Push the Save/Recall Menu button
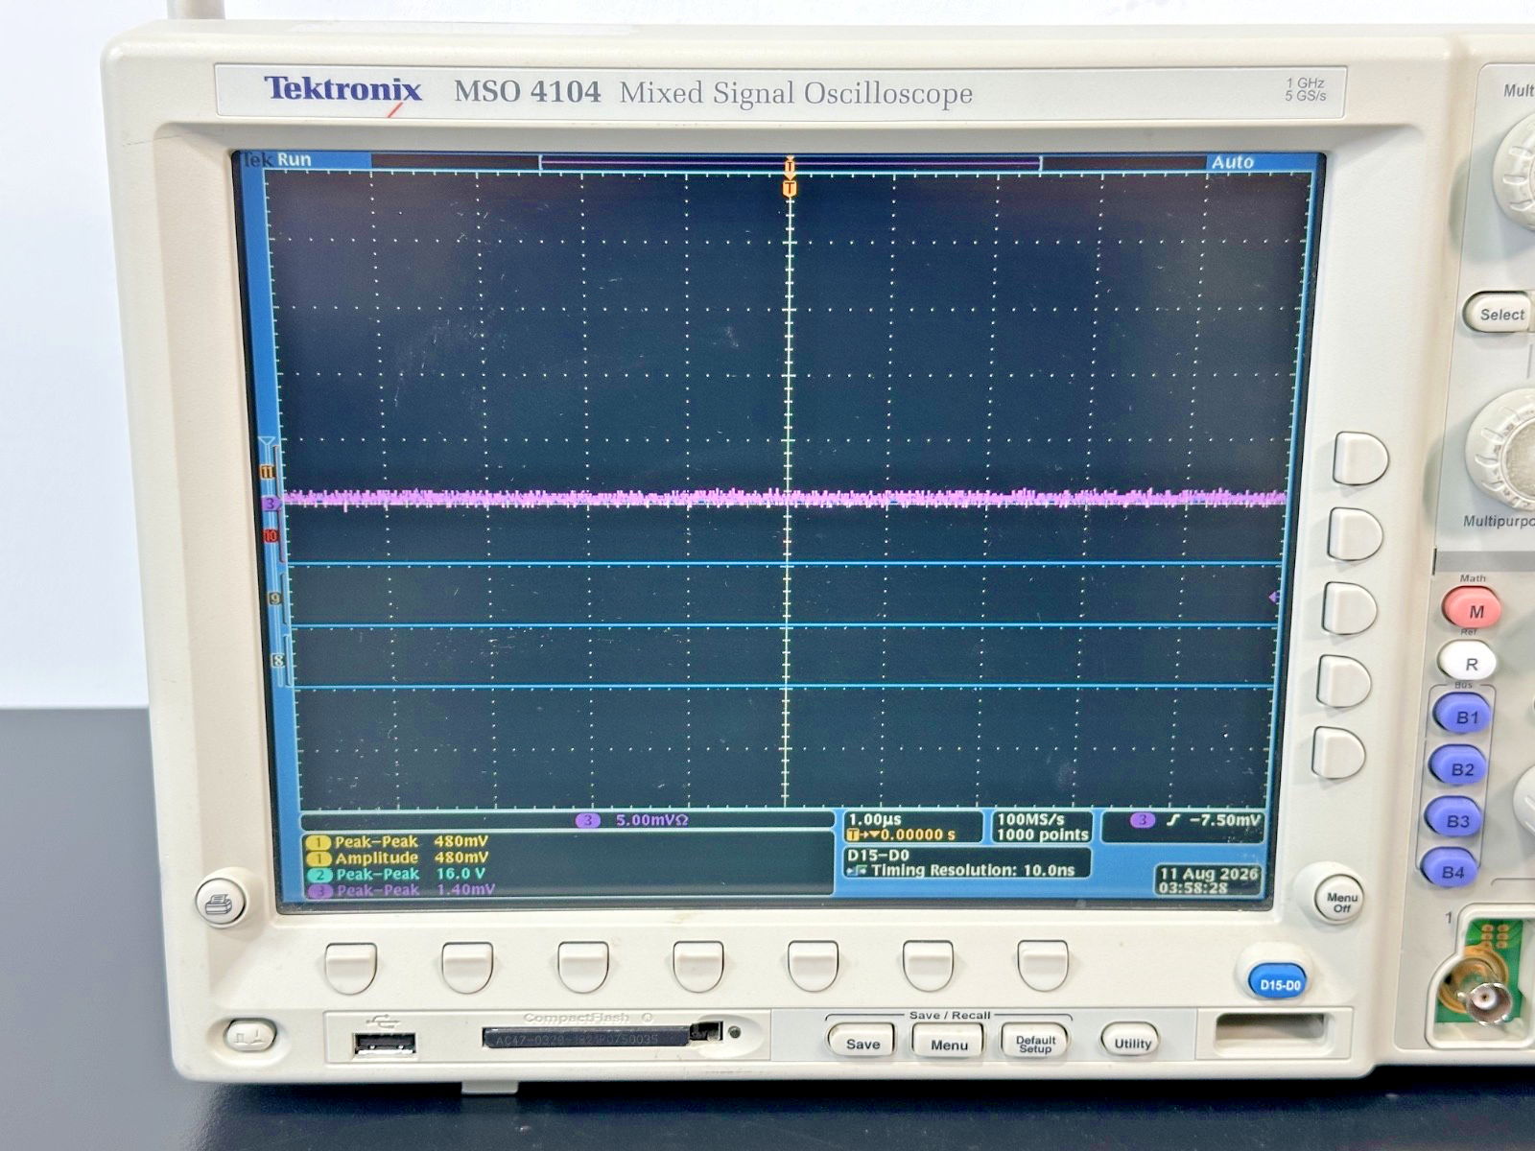This screenshot has width=1535, height=1151. pyautogui.click(x=948, y=1044)
